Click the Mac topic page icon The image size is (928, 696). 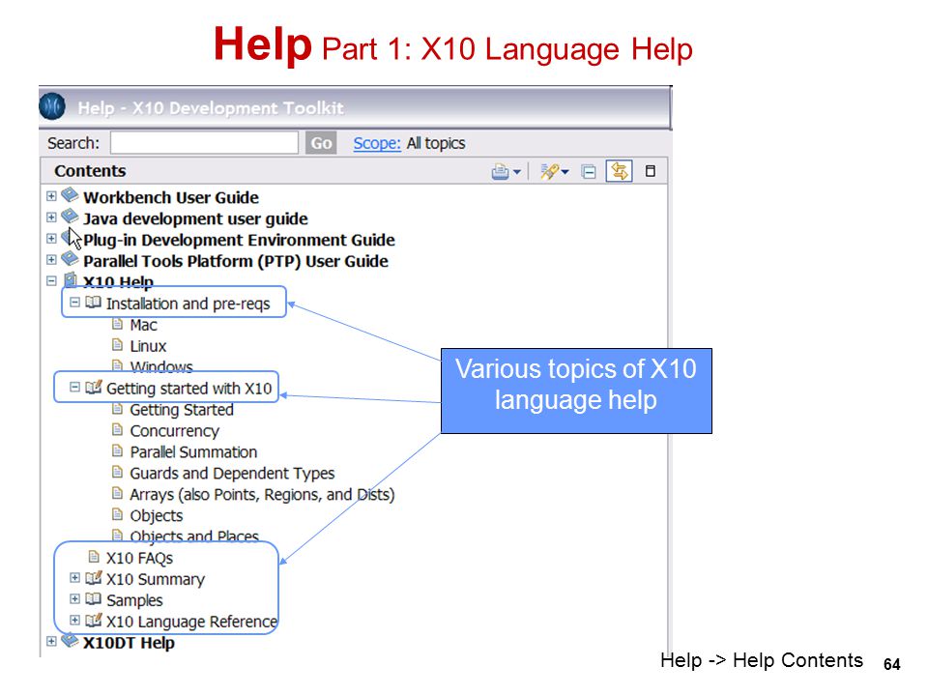[117, 324]
